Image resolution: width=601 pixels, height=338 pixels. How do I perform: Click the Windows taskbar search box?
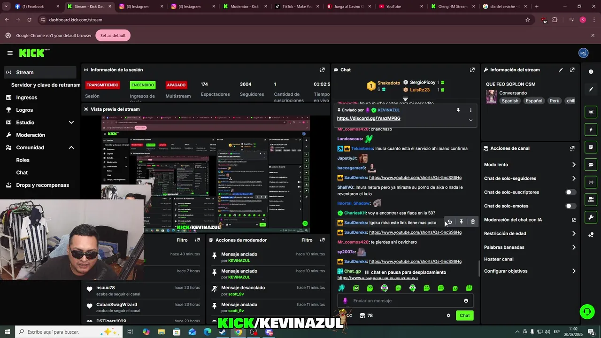[x=69, y=332]
